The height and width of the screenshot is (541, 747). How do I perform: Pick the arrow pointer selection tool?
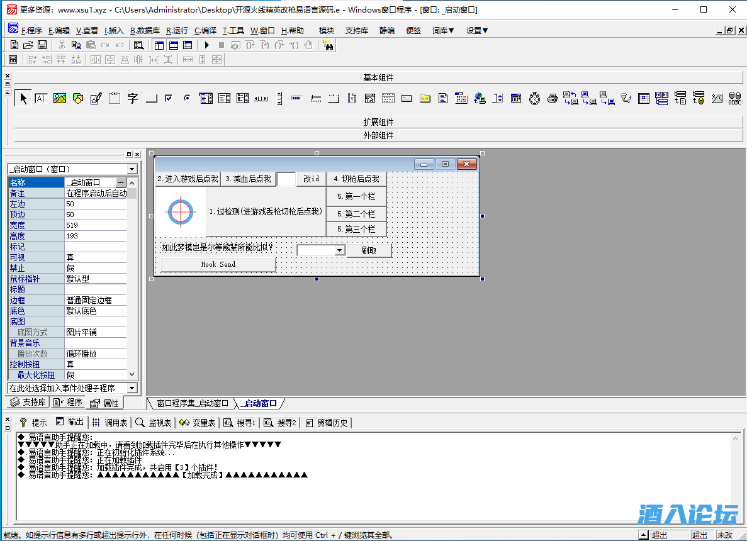(x=23, y=98)
